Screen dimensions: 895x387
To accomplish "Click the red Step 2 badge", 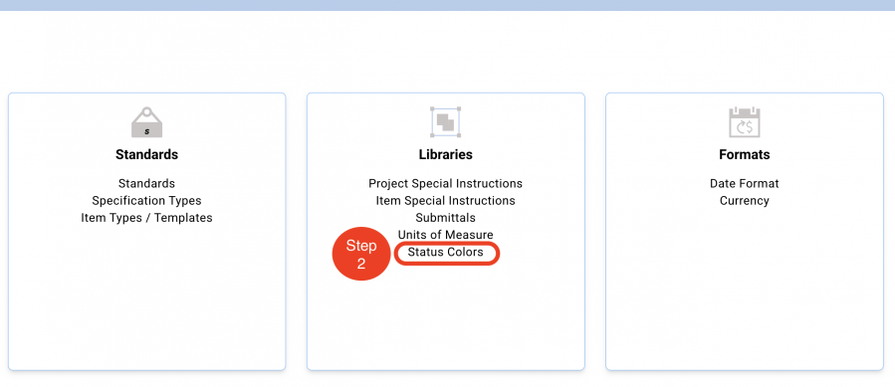I will 361,254.
